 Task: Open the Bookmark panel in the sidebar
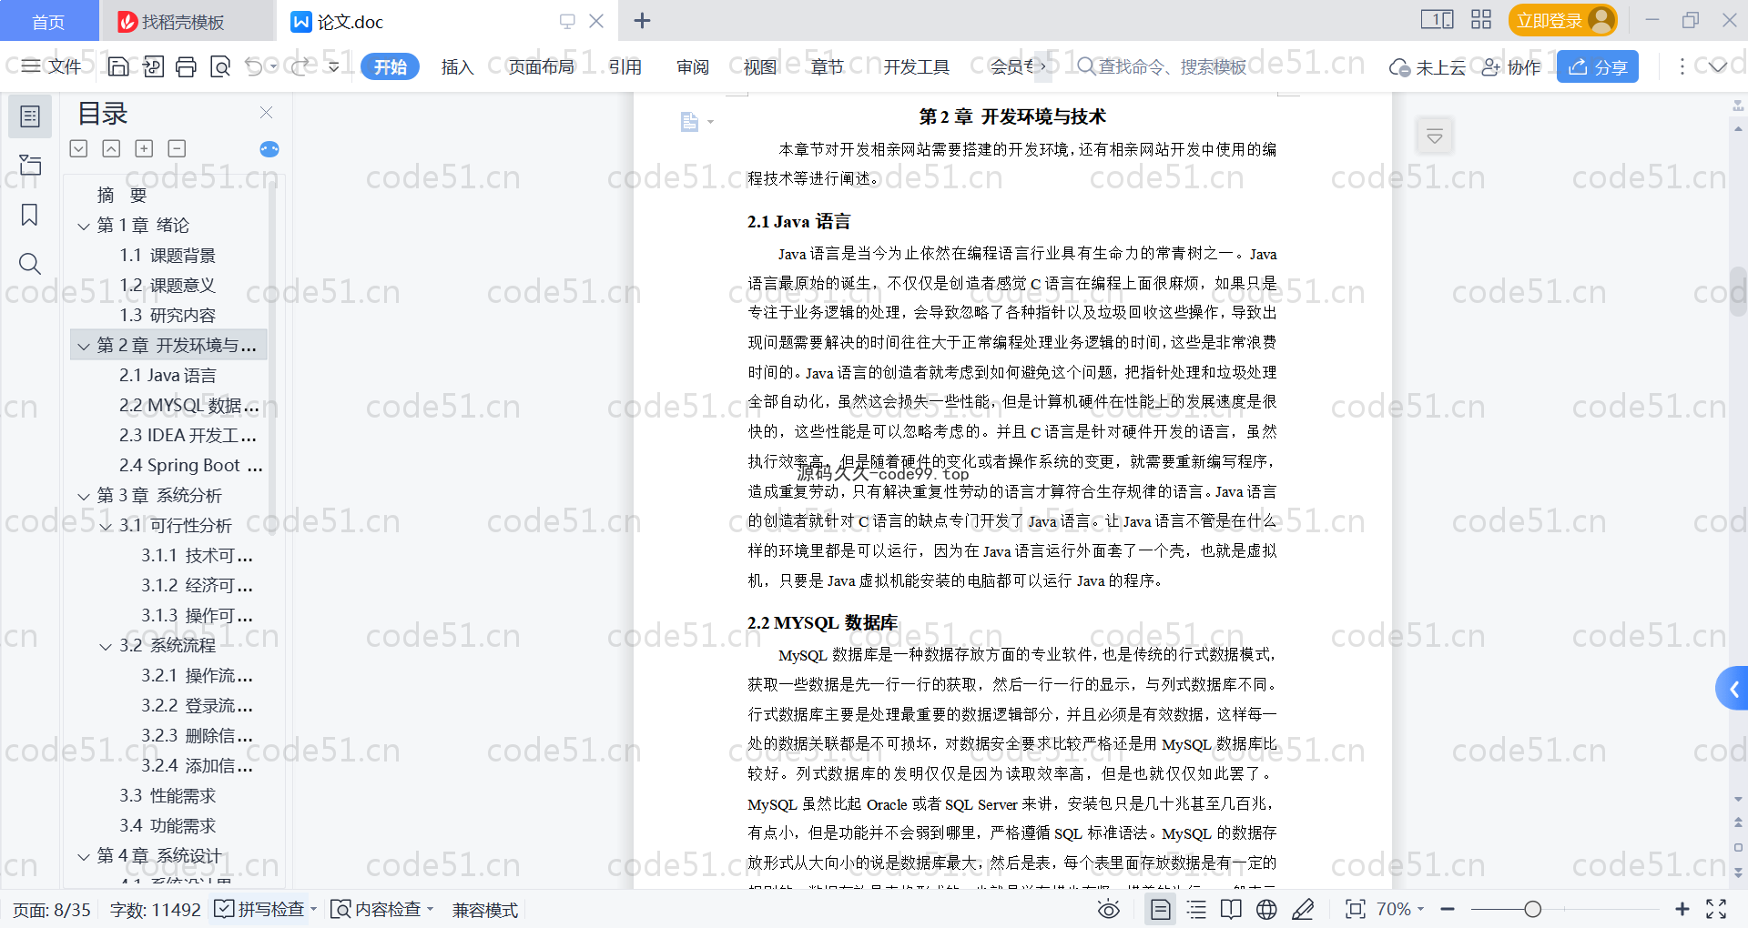30,215
